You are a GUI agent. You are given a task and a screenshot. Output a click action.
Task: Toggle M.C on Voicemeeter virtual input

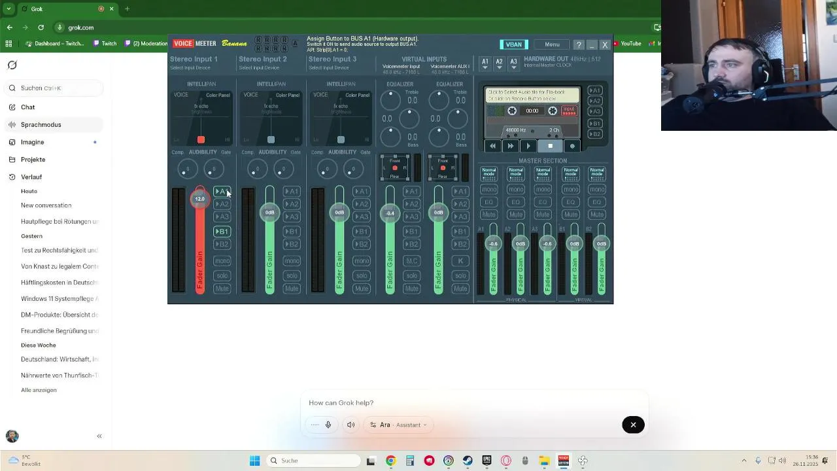(x=411, y=260)
